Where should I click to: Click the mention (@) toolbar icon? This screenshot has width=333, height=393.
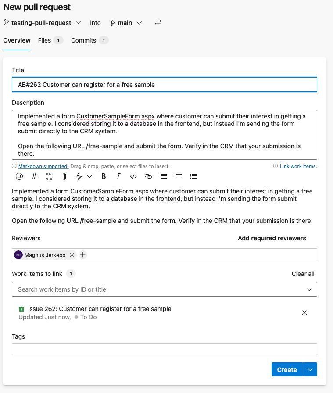(19, 176)
